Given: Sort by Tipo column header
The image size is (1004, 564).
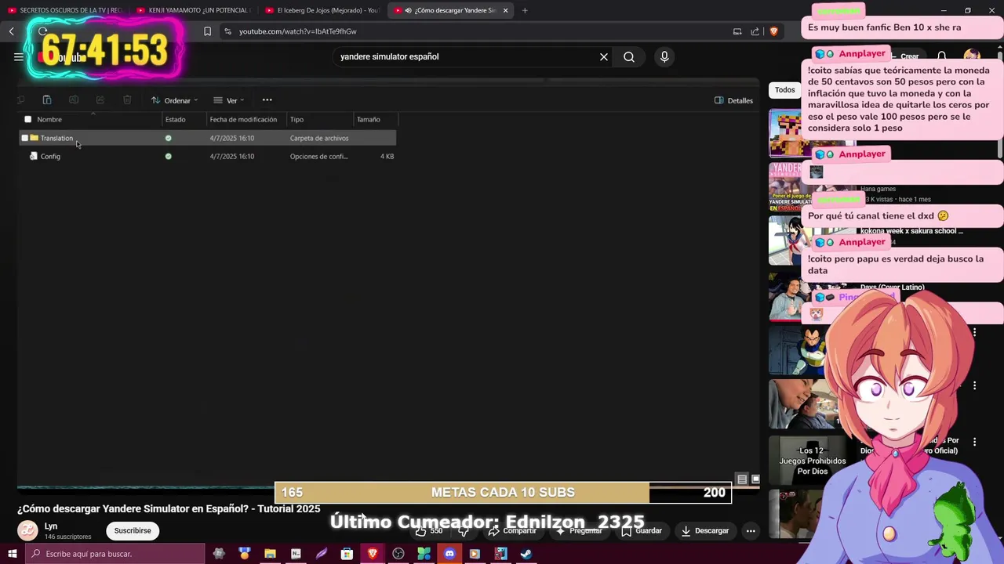Looking at the screenshot, I should point(296,119).
